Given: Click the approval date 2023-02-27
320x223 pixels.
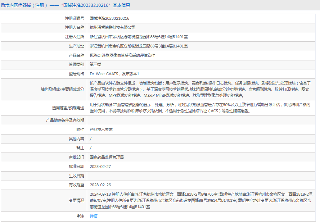Looking at the screenshot, I should point(100,167).
